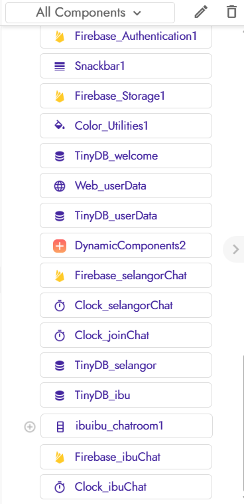Select the Clock_joinChat component
This screenshot has height=504, width=244.
126,335
